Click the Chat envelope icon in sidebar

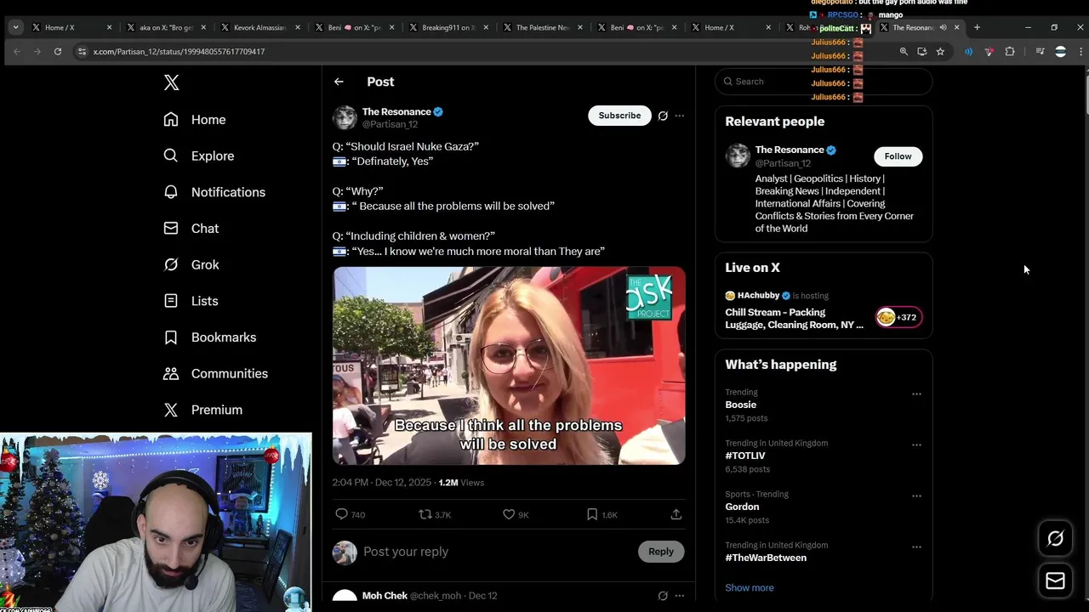pyautogui.click(x=171, y=229)
